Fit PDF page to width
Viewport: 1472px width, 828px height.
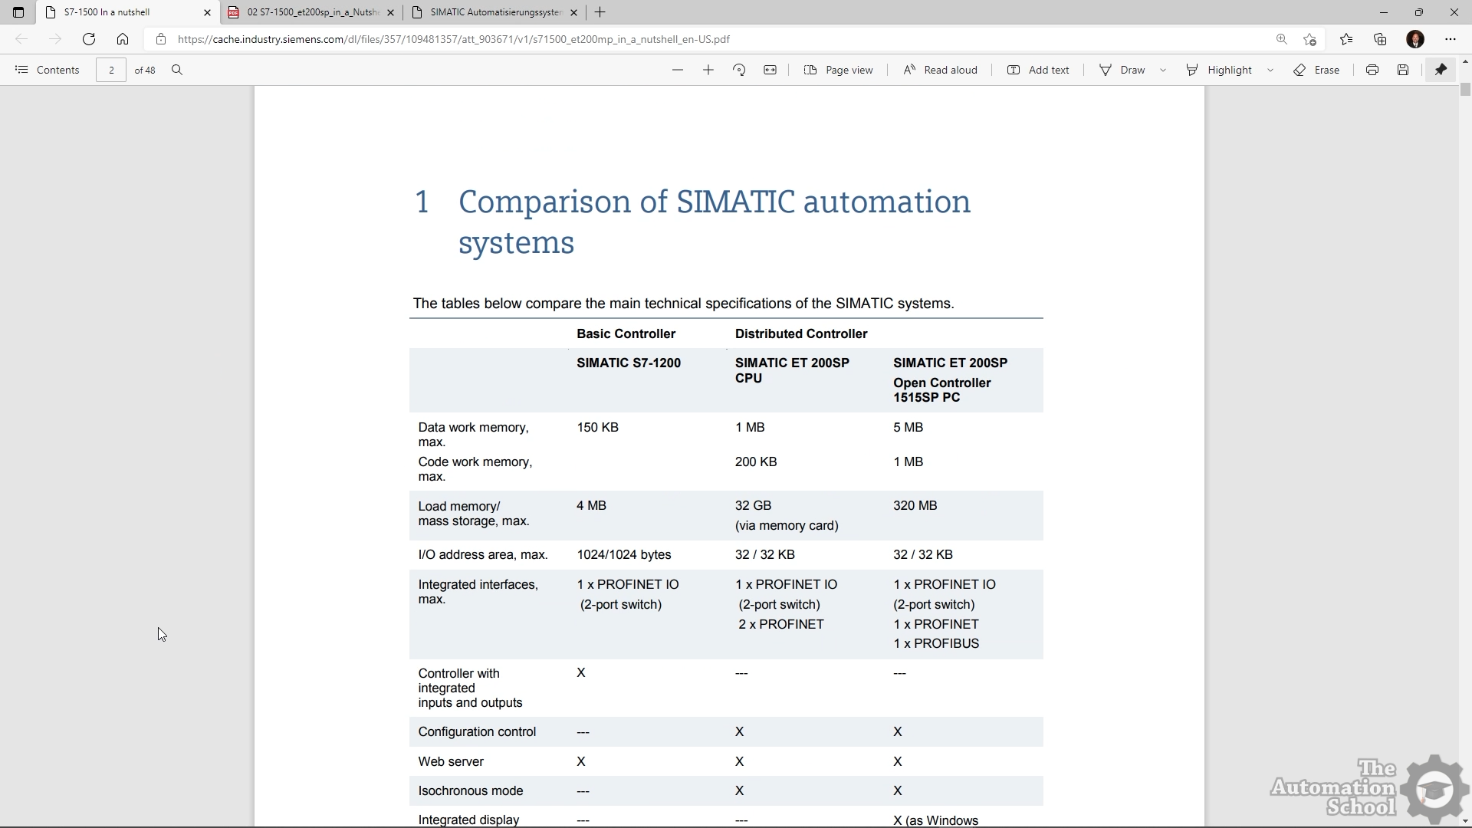(770, 70)
